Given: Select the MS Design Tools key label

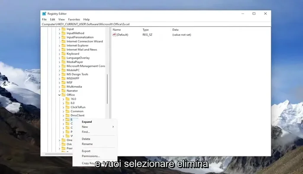Looking at the screenshot, I should click(77, 74).
